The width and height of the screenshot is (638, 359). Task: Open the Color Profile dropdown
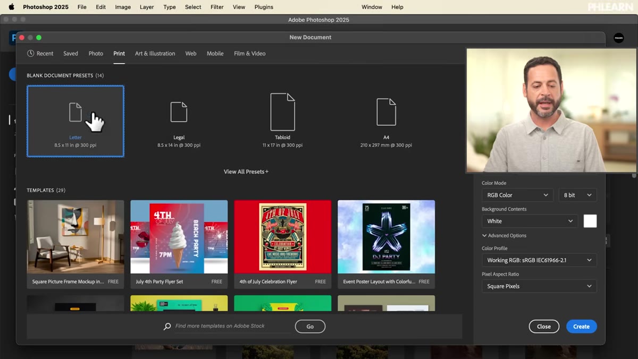click(539, 260)
